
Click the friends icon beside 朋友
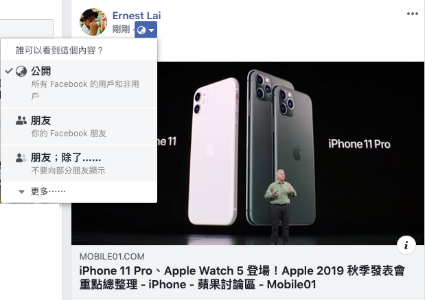click(21, 121)
